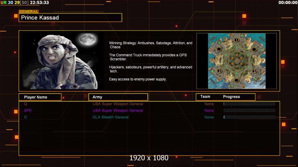Click the empty start slot at map's top-left
Viewport: 298px width, 167px height.
tap(219, 49)
